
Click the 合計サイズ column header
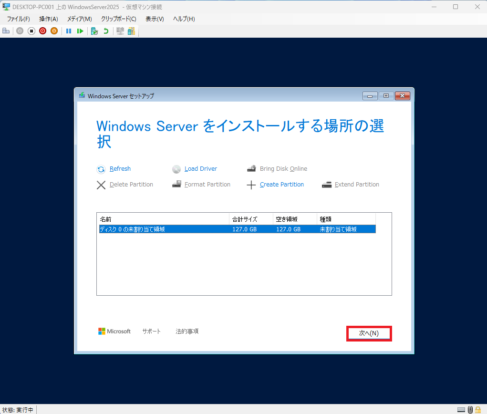coord(251,219)
